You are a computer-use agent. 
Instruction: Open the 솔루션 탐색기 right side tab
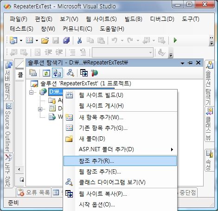click(x=209, y=83)
